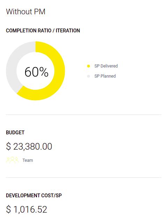The image size is (168, 222).
Task: Click the $ 23,380.00 budget amount
Action: (29, 146)
